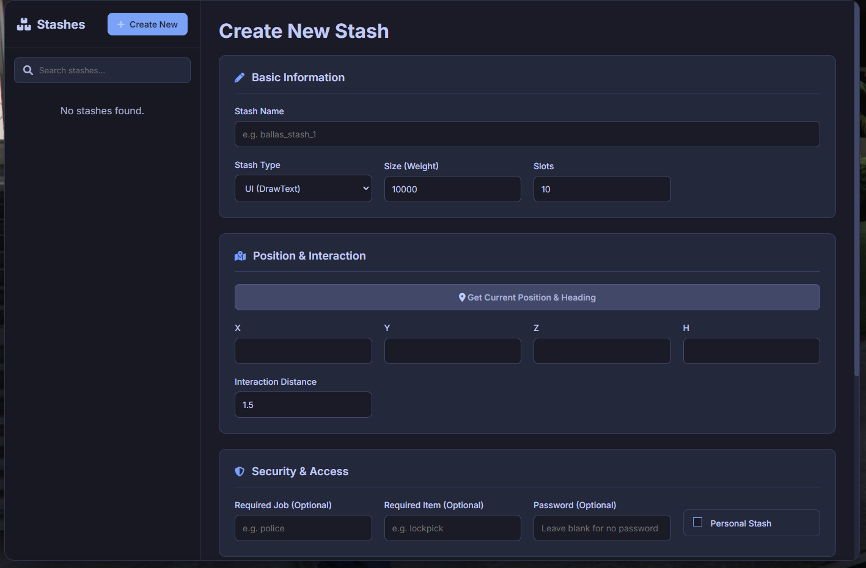
Task: Click the Stashes header icon
Action: click(x=23, y=24)
